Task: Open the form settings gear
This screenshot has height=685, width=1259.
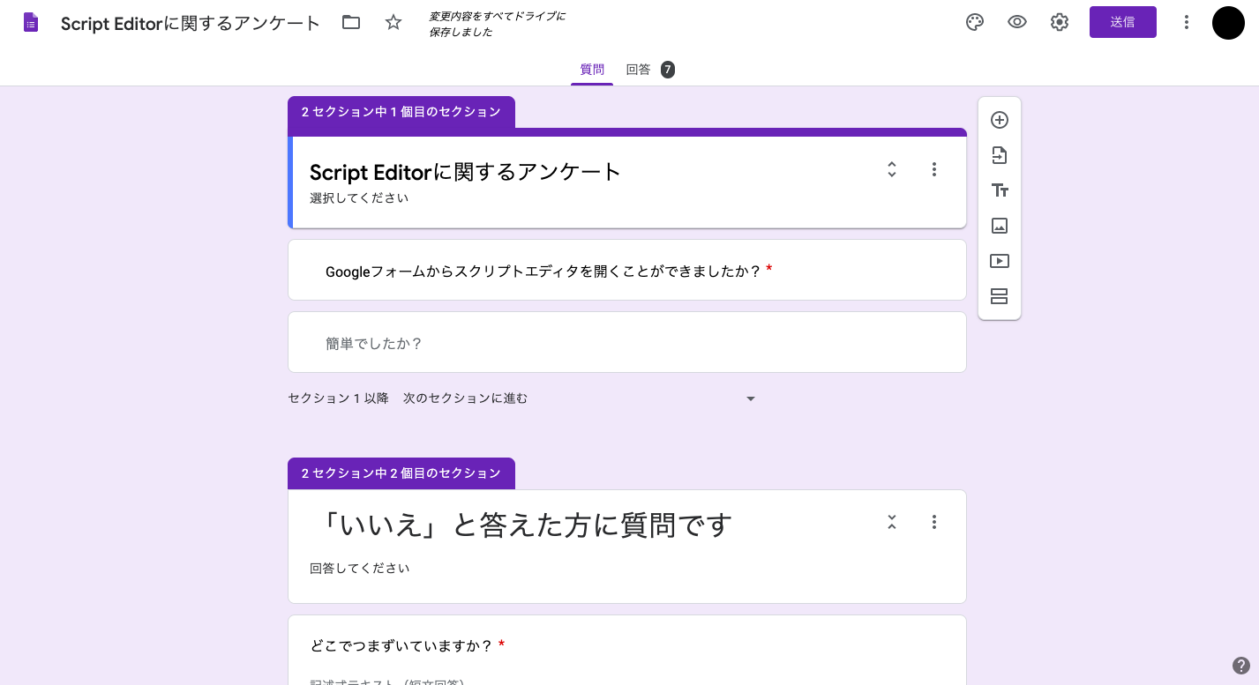Action: (1060, 23)
